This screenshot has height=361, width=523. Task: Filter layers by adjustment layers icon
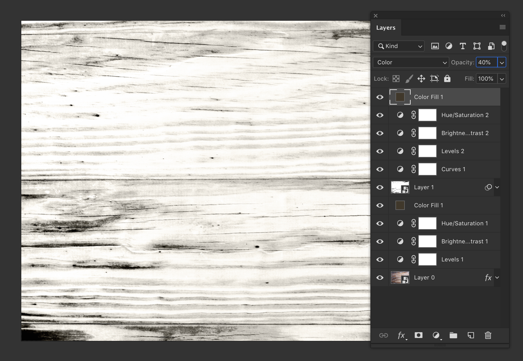pos(449,46)
